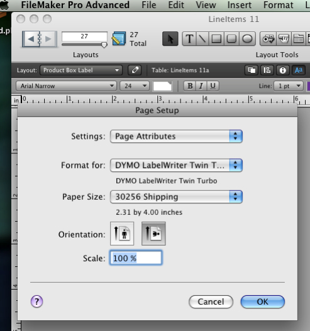Click the new layout/report icon

pyautogui.click(x=119, y=38)
